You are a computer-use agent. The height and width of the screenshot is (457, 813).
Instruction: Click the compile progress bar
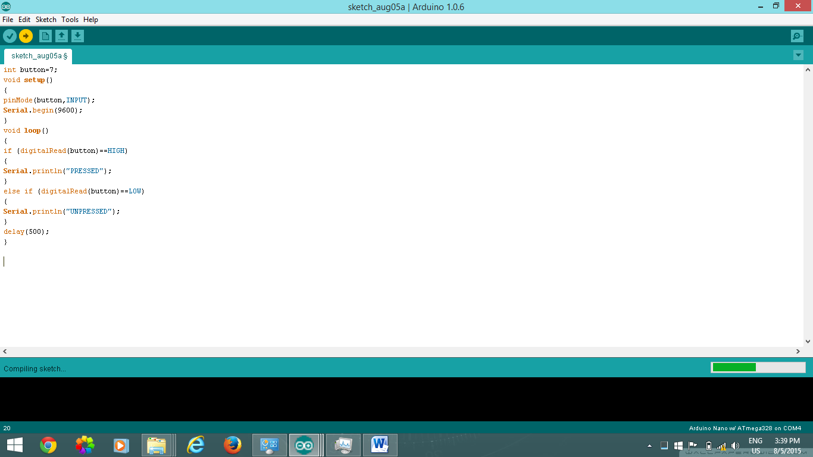(x=758, y=367)
